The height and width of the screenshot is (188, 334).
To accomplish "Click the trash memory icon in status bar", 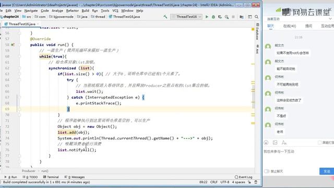I will coord(256,182).
